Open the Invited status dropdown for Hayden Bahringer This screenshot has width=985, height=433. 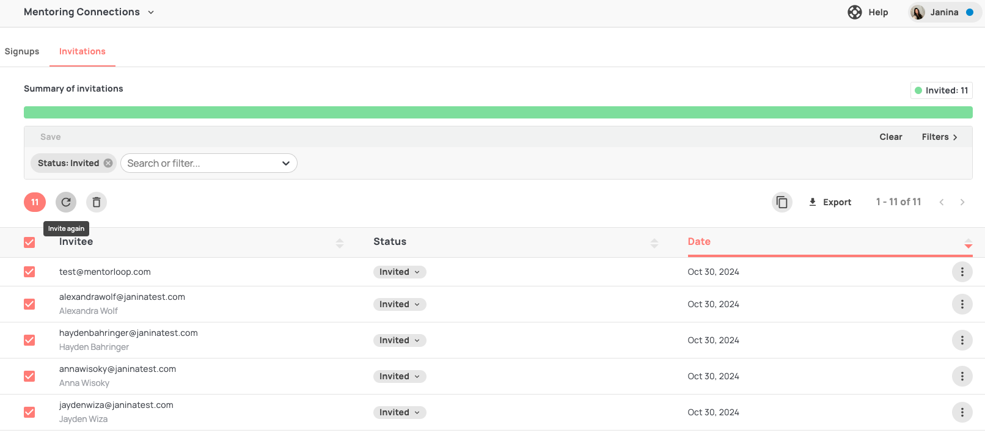coord(400,340)
